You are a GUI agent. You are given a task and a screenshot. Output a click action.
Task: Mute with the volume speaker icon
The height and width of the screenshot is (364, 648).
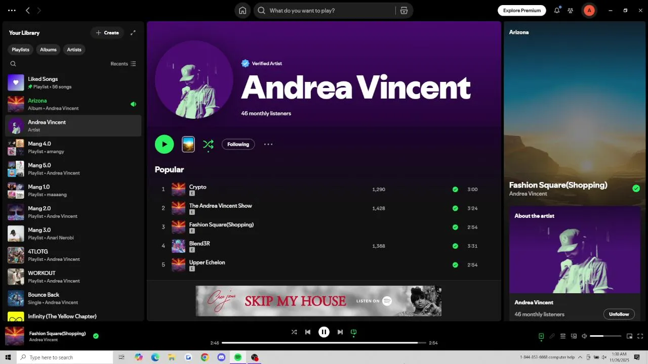[584, 336]
